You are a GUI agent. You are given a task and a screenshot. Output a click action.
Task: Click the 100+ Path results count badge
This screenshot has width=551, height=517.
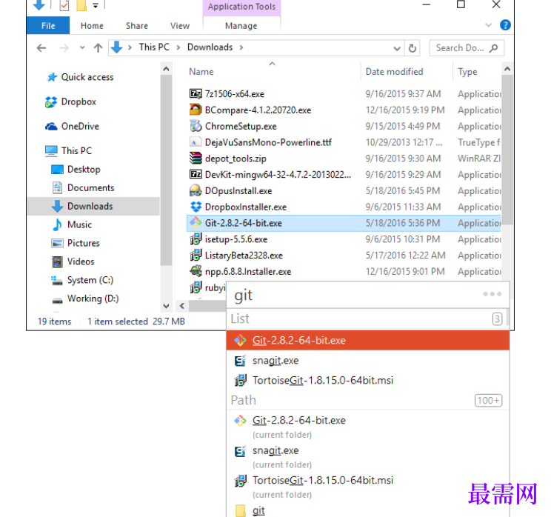(x=489, y=400)
